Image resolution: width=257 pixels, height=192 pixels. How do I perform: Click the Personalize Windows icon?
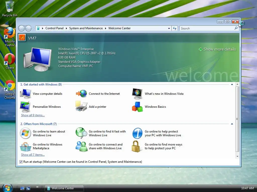(25, 107)
